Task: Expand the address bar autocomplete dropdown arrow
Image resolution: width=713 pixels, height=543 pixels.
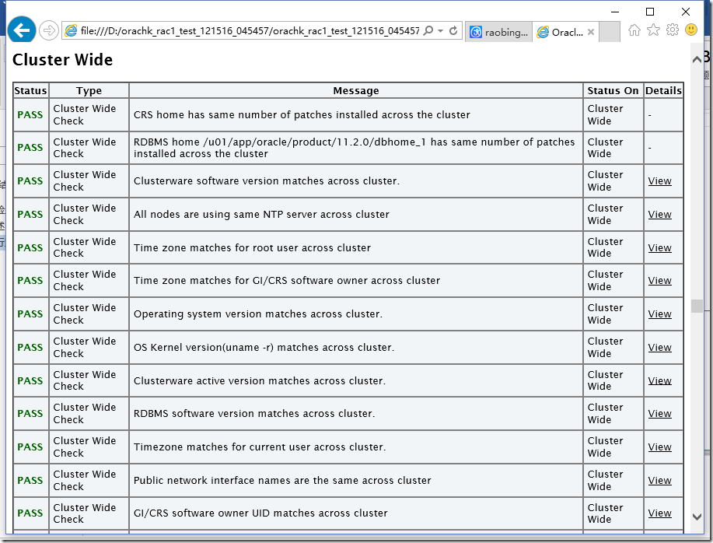Action: 441,31
